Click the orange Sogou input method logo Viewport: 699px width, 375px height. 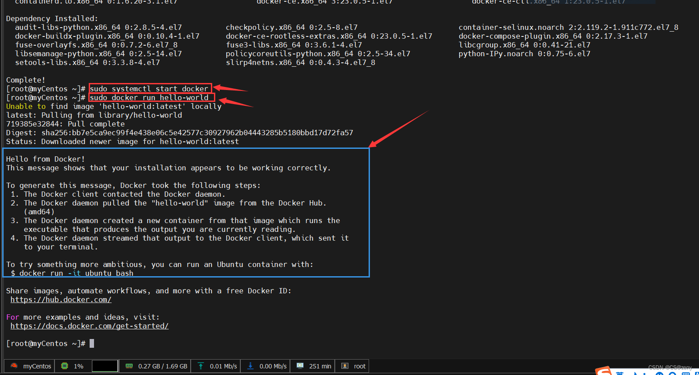coord(604,371)
